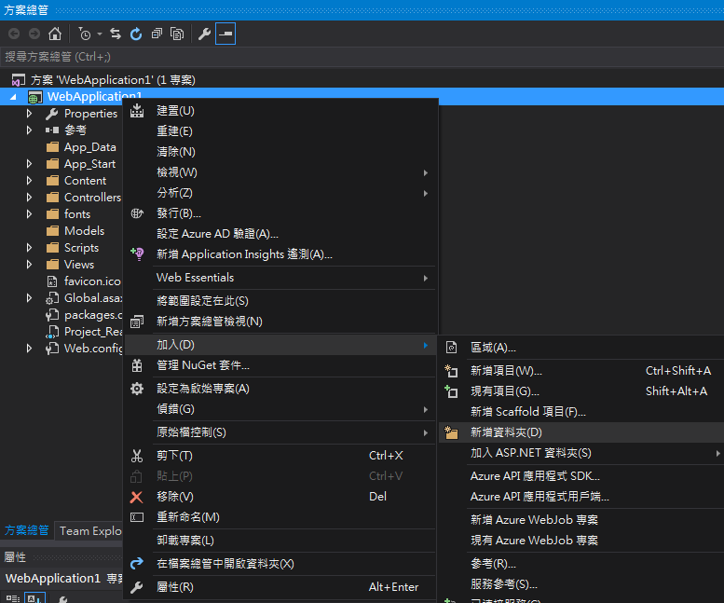This screenshot has height=603, width=724.
Task: Expand the Global.asax node
Action: pyautogui.click(x=29, y=298)
